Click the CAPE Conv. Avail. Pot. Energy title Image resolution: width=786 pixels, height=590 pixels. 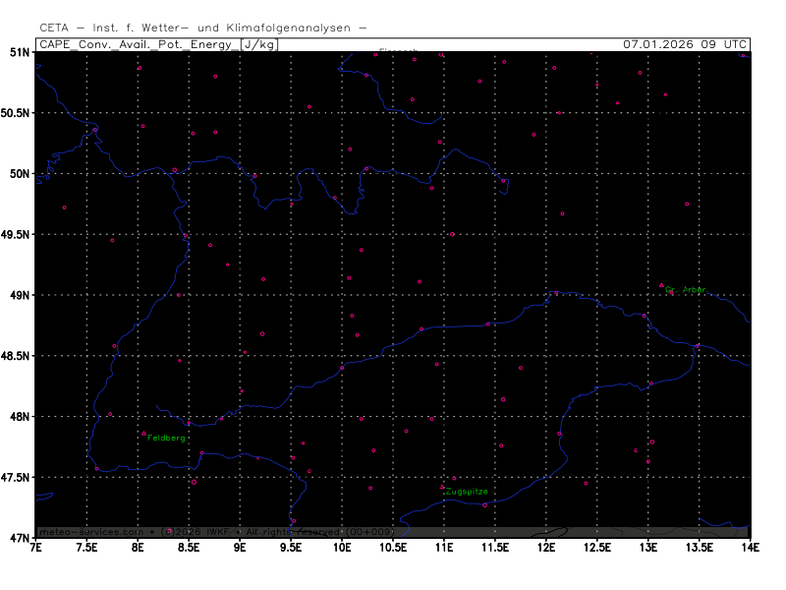(138, 44)
